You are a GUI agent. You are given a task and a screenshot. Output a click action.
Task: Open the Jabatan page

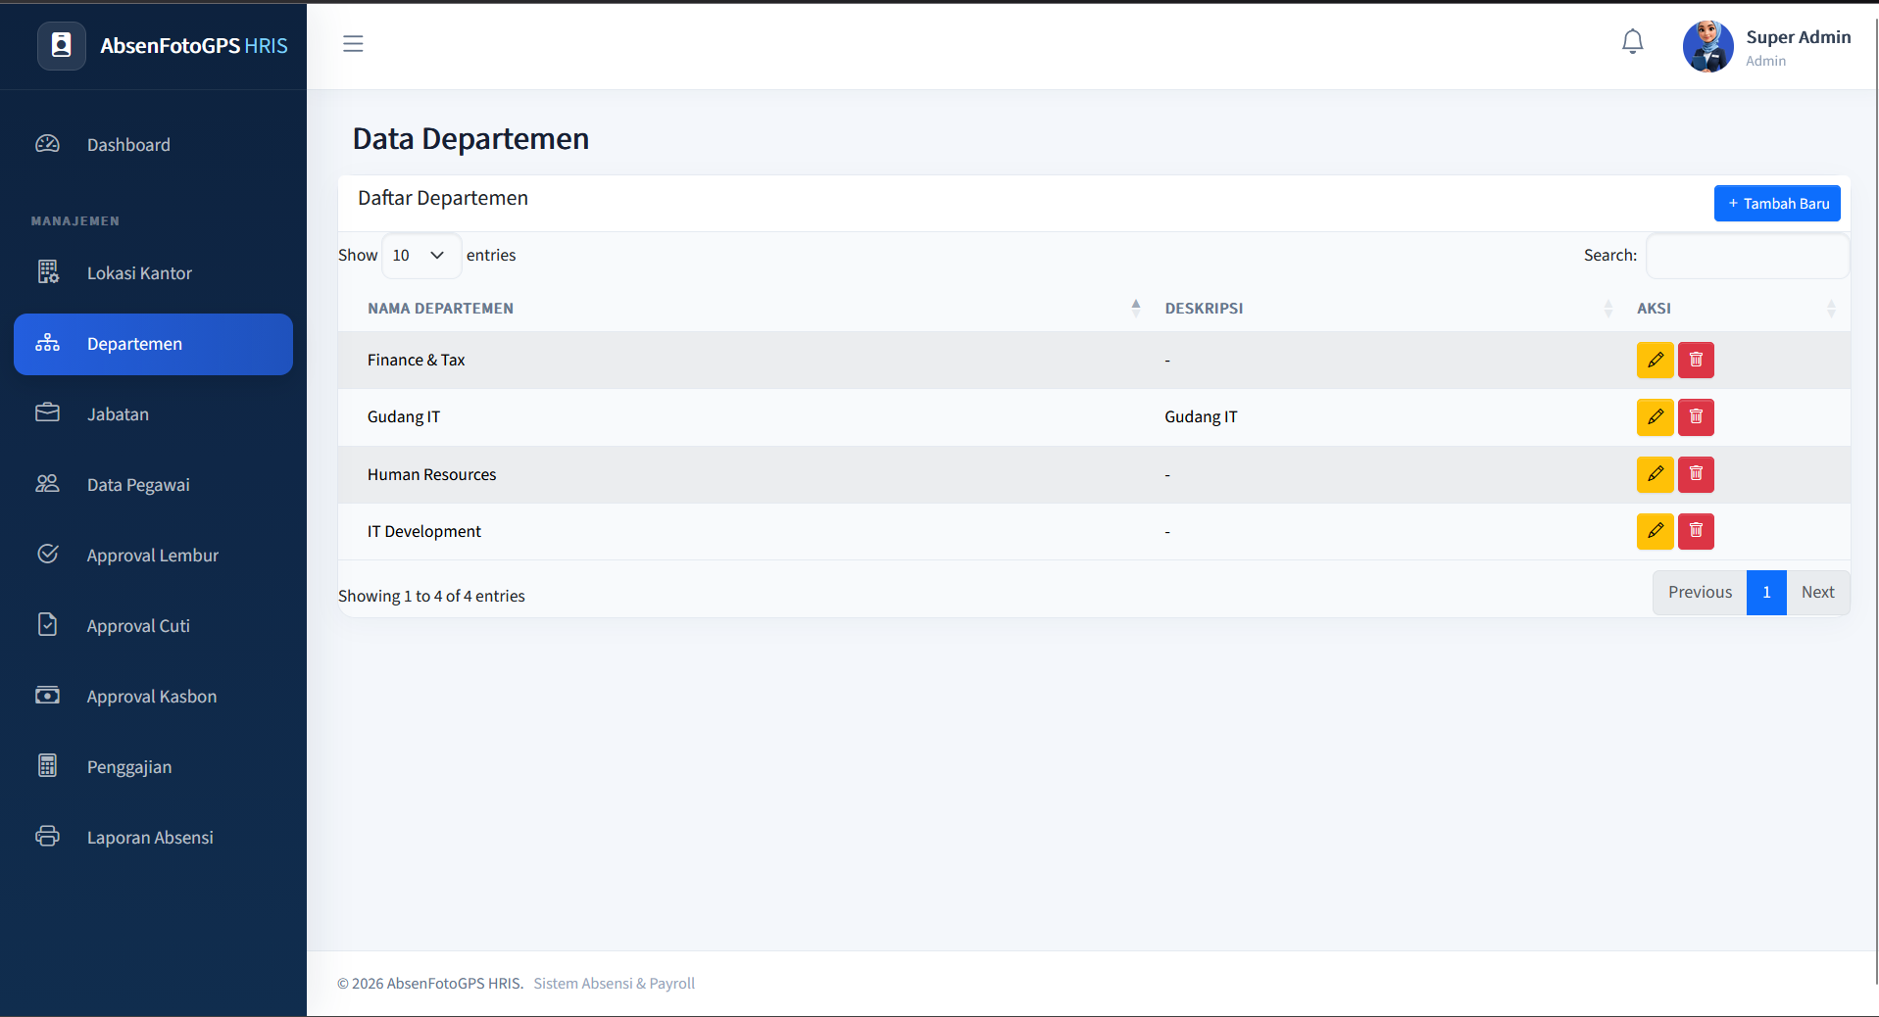[153, 414]
